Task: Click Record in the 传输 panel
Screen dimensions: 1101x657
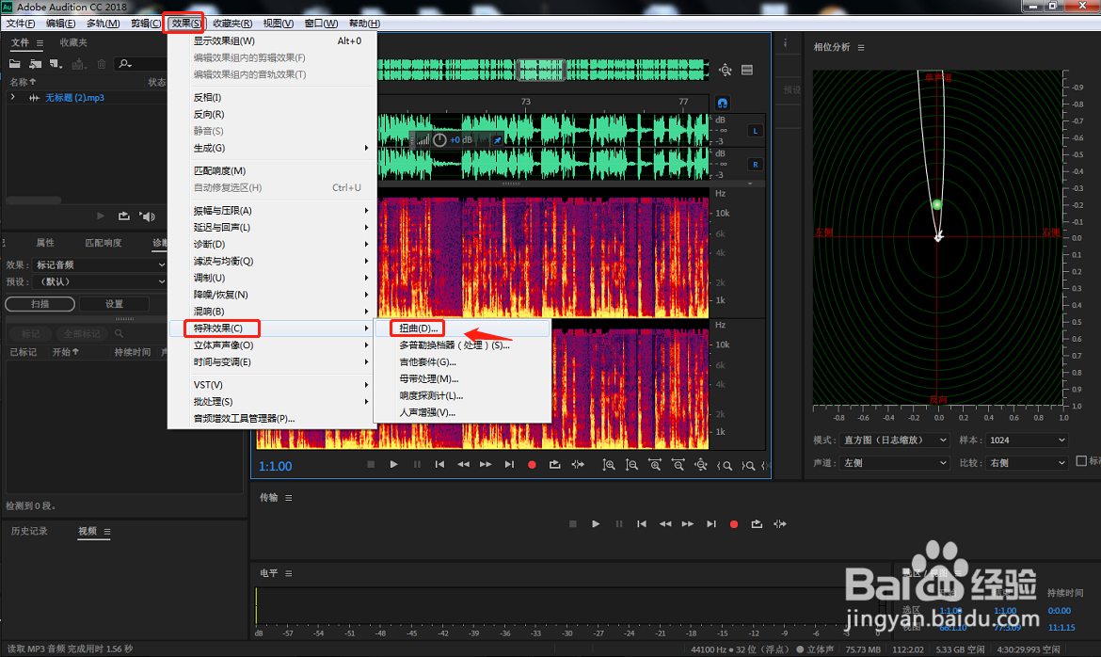Action: [734, 523]
